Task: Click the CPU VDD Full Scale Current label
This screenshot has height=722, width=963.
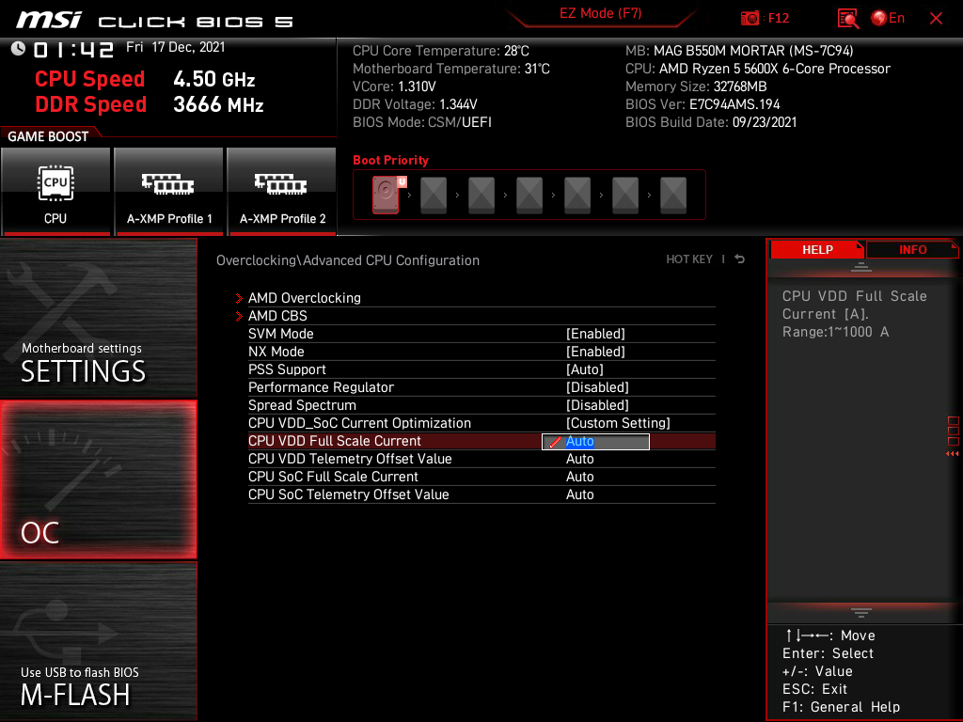Action: (335, 441)
